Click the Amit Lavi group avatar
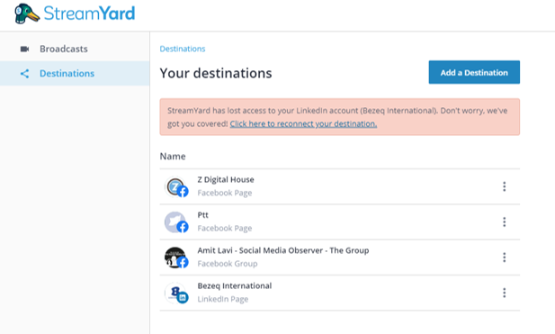 point(176,257)
